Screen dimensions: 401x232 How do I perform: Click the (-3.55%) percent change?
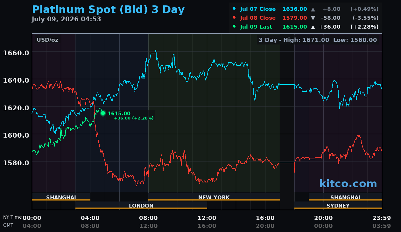[x=365, y=18]
